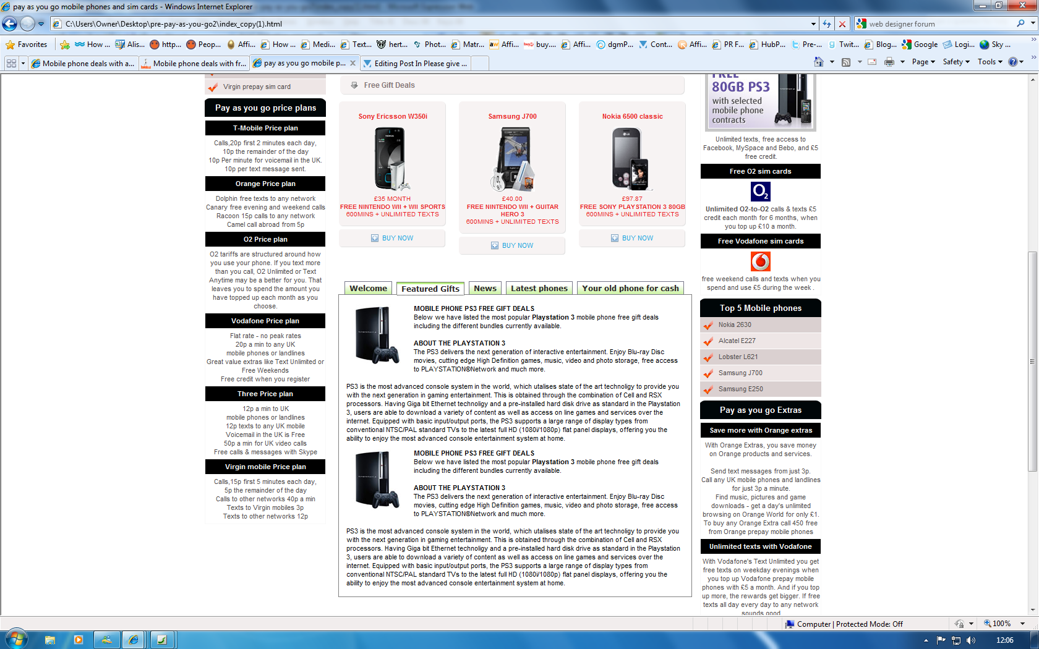This screenshot has width=1039, height=649.
Task: Launch Windows Media Player from taskbar
Action: (x=79, y=640)
